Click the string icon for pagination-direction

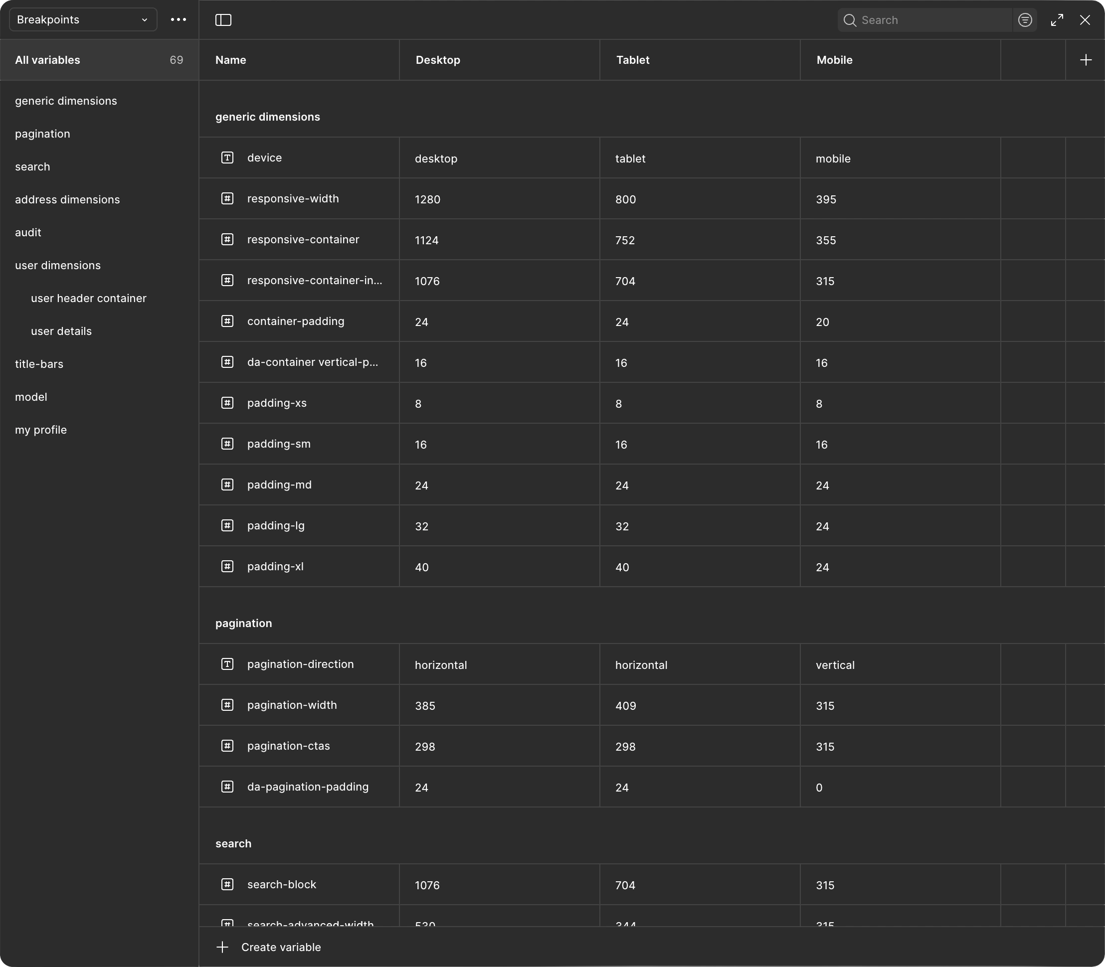click(x=227, y=664)
